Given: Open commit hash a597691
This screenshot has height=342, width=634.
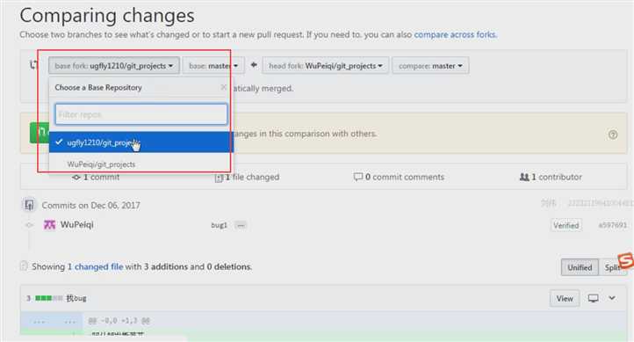Looking at the screenshot, I should click(613, 225).
